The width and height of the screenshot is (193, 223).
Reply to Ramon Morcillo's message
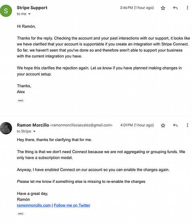point(175,125)
